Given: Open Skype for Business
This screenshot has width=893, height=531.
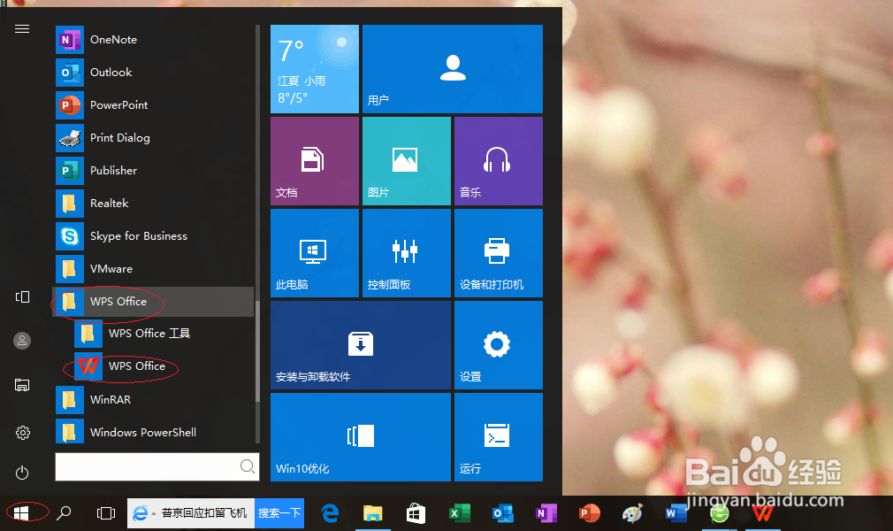Looking at the screenshot, I should point(154,236).
